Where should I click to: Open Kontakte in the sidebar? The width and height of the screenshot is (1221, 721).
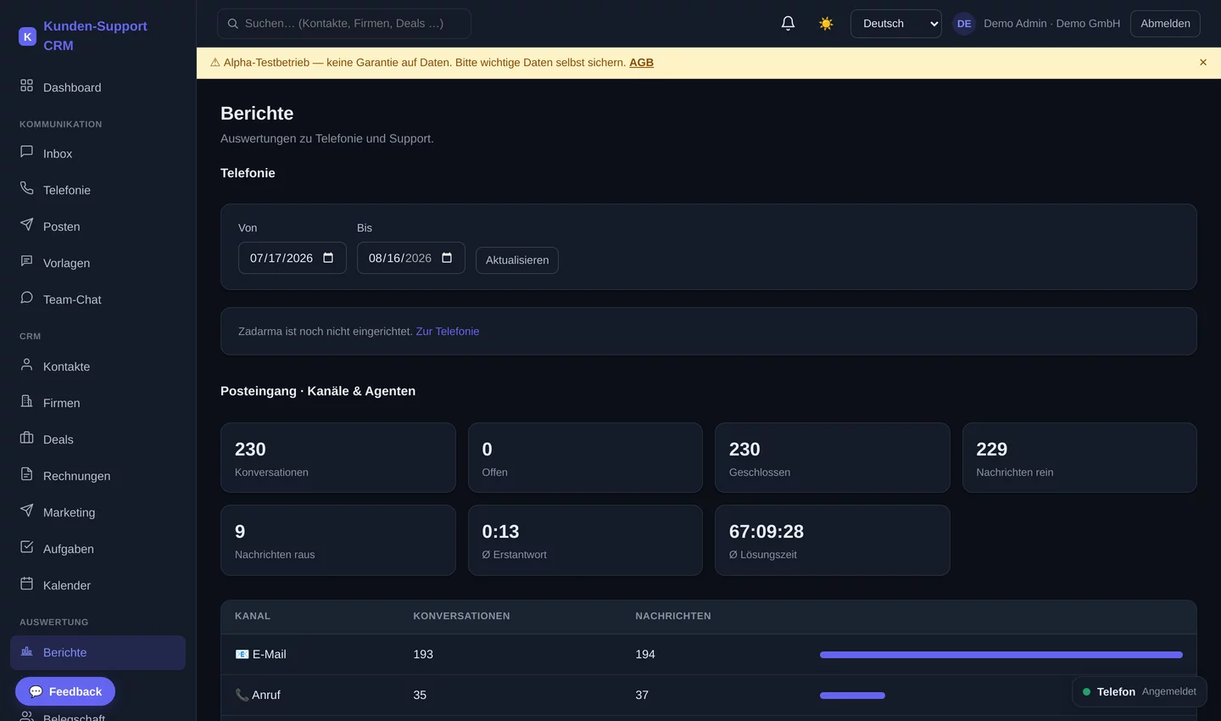coord(98,366)
